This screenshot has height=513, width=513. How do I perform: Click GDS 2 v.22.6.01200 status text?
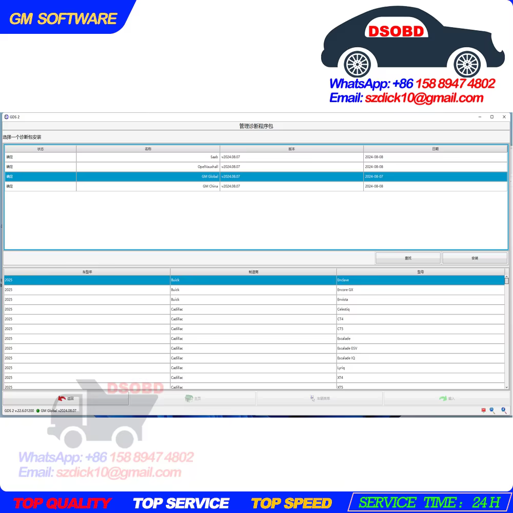coord(19,410)
